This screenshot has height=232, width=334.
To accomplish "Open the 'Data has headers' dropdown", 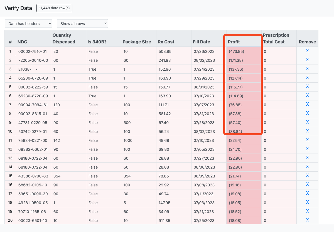I will coord(28,23).
